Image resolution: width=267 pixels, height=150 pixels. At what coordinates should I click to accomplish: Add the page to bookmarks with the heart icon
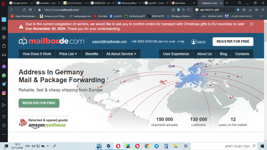(189, 10)
